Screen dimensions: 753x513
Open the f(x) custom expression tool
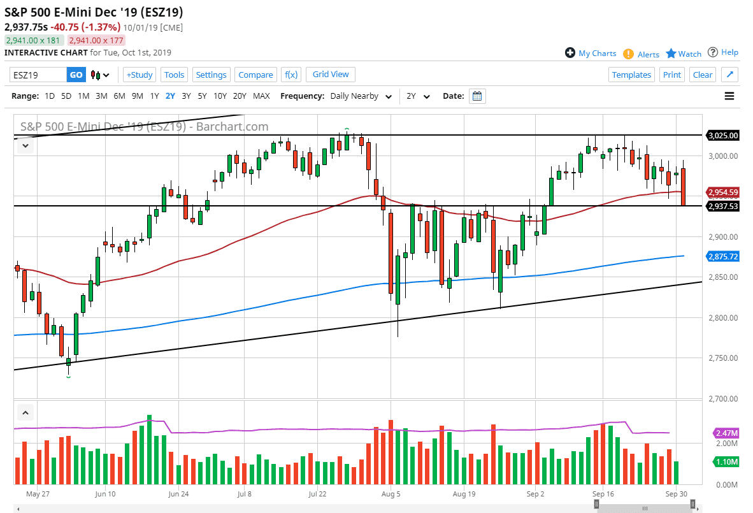pyautogui.click(x=291, y=75)
